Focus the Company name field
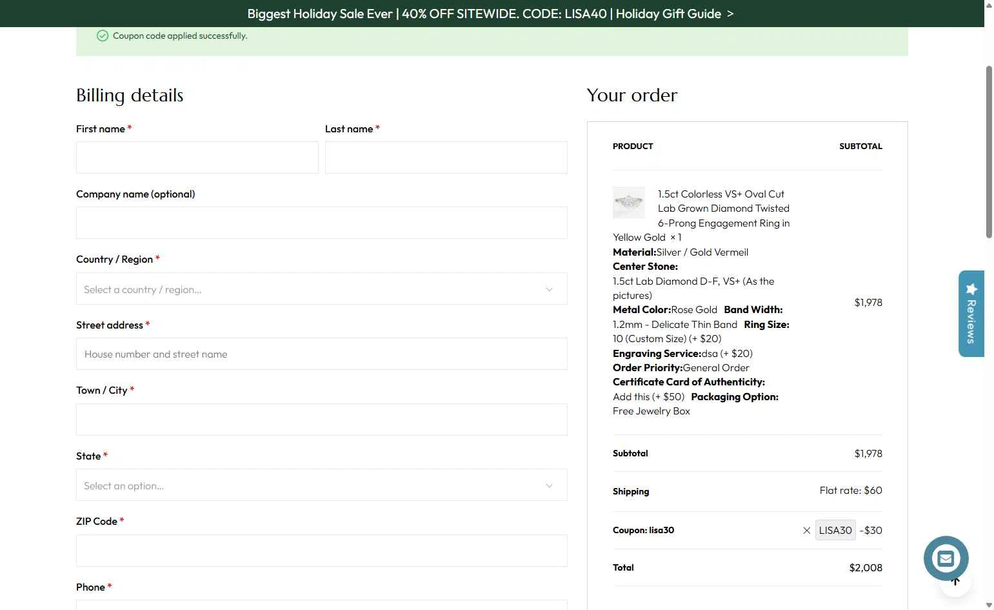Viewport: 994px width, 610px height. click(x=322, y=223)
